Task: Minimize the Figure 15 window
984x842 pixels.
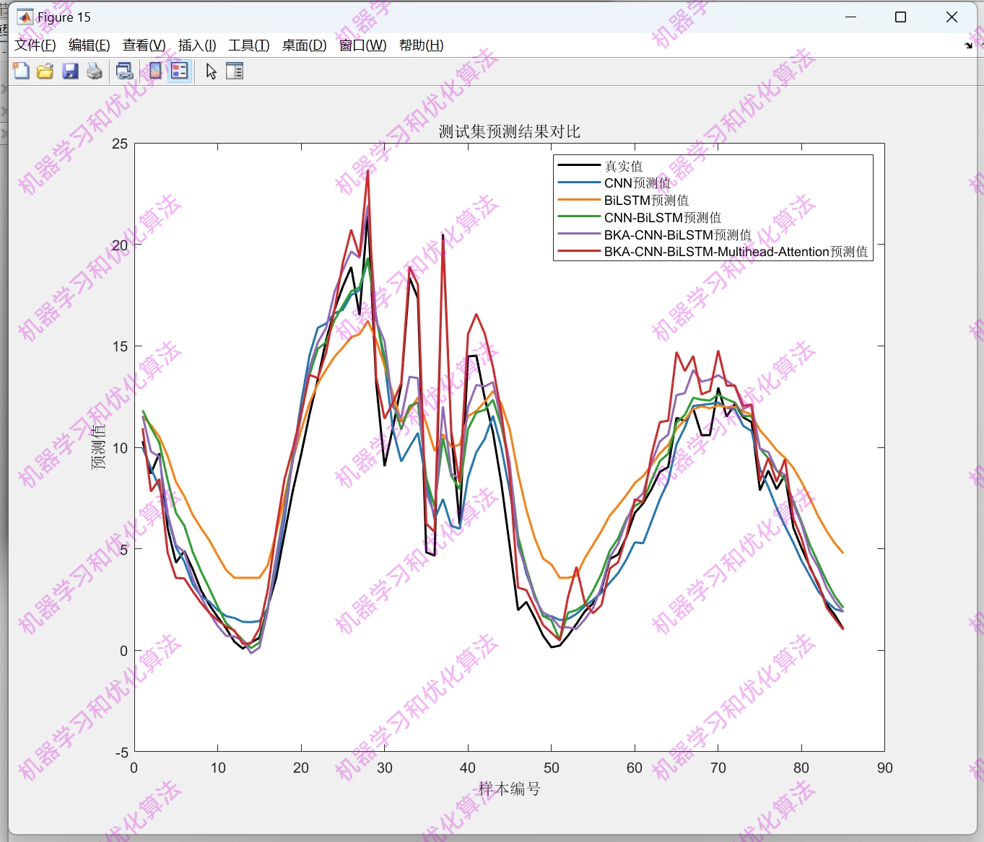Action: [851, 17]
